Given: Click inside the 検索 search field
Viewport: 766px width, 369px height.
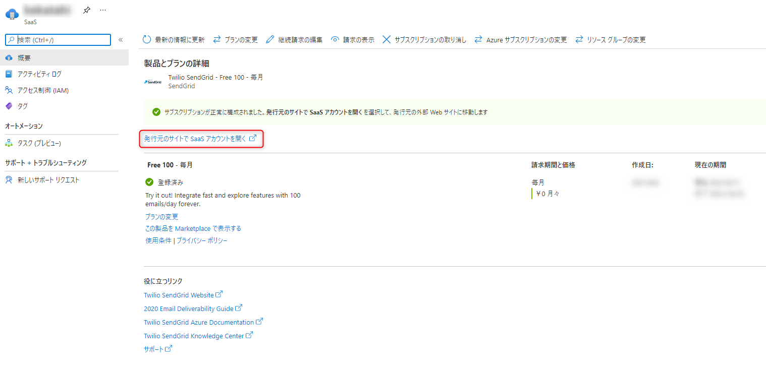Looking at the screenshot, I should (x=57, y=39).
